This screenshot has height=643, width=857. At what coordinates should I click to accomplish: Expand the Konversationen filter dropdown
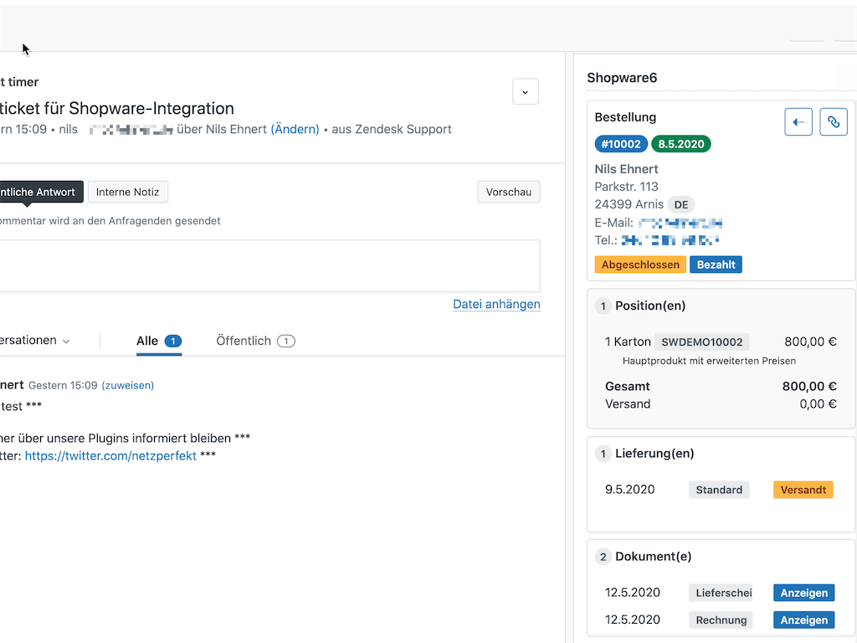[x=33, y=341]
